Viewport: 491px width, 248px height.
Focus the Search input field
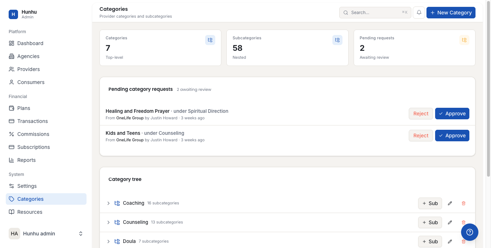point(375,13)
